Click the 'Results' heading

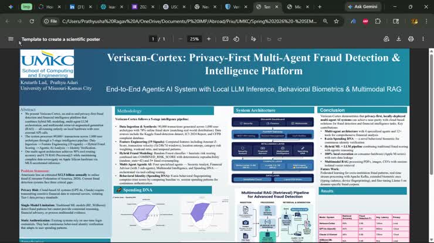click(327, 191)
